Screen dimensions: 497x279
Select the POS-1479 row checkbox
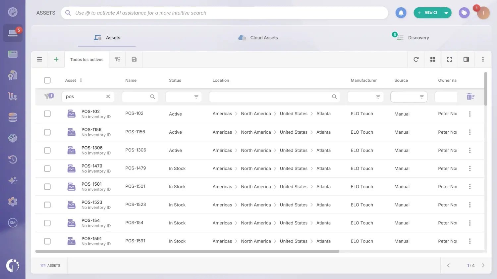coord(47,168)
